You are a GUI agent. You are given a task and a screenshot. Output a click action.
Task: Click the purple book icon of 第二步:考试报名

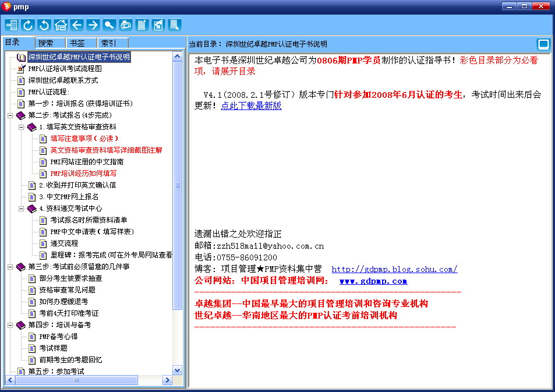click(21, 115)
